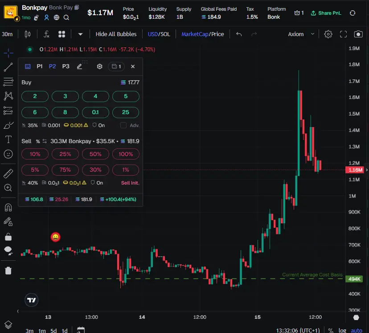Viewport: 369px width, 333px height.
Task: Toggle the trading panel keyboard icon
Action: (28, 66)
